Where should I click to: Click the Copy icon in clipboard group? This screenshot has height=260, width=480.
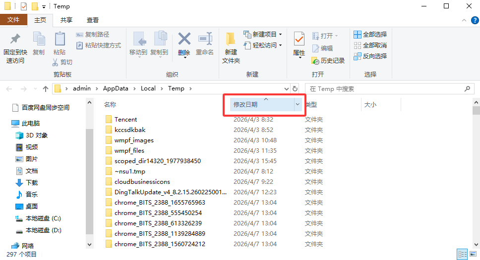coord(39,39)
